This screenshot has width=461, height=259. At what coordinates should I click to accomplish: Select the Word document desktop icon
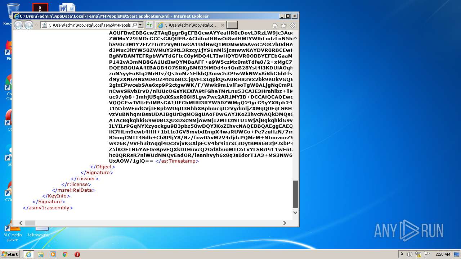pos(67,8)
